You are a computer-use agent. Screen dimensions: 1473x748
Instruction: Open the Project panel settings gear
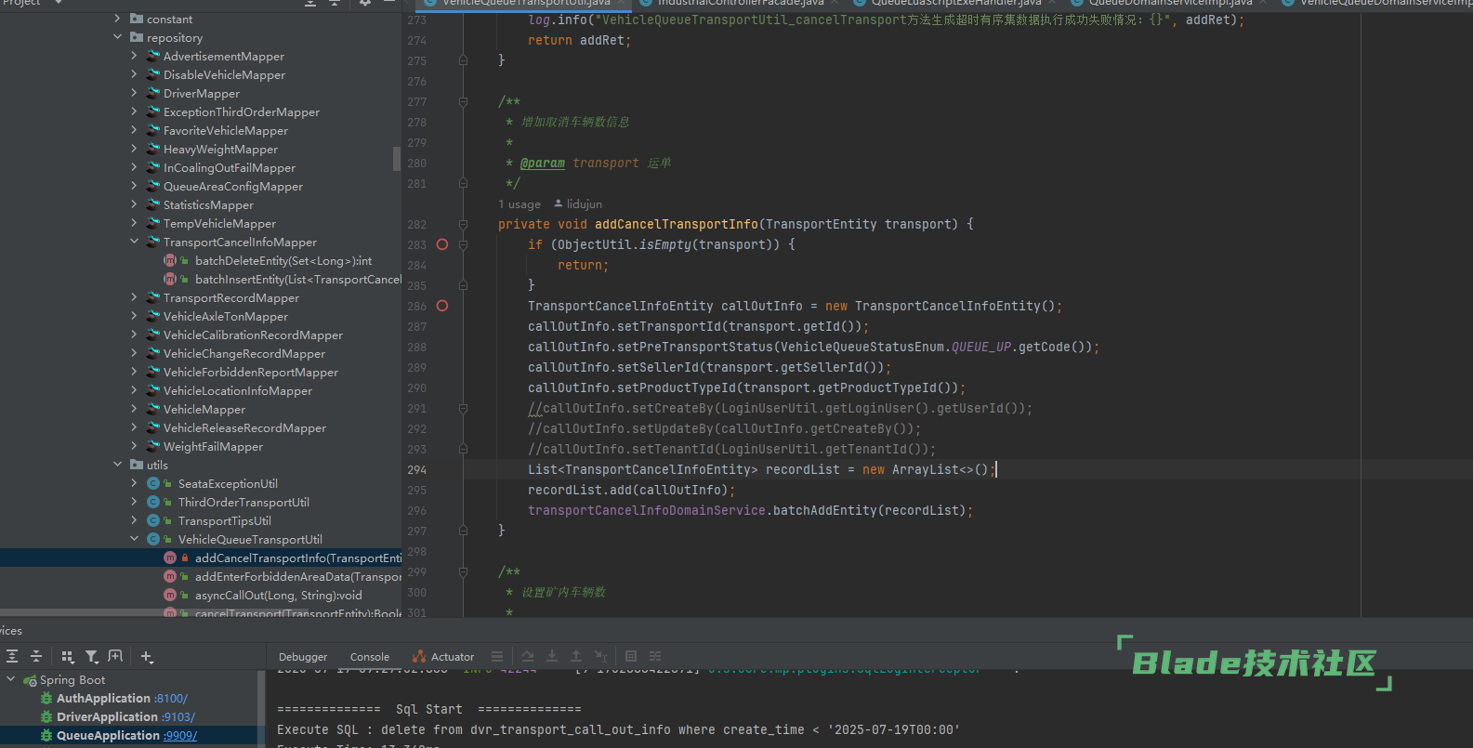point(365,3)
